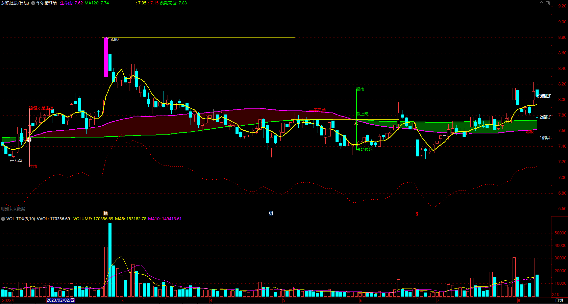Click the 6.60 price axis label
The height and width of the screenshot is (304, 568).
coord(562,209)
